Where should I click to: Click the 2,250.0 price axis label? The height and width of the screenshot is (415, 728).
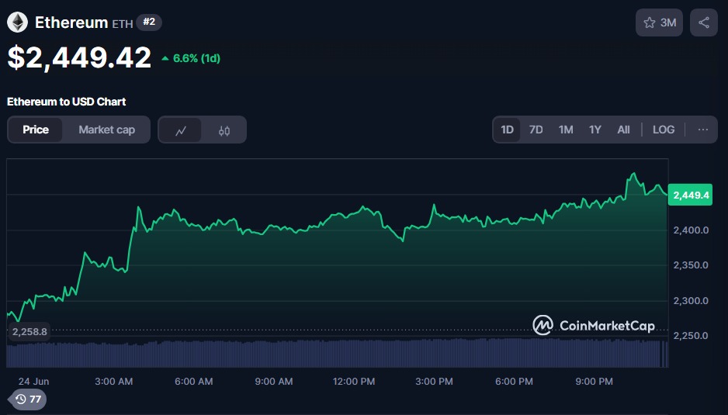click(691, 336)
